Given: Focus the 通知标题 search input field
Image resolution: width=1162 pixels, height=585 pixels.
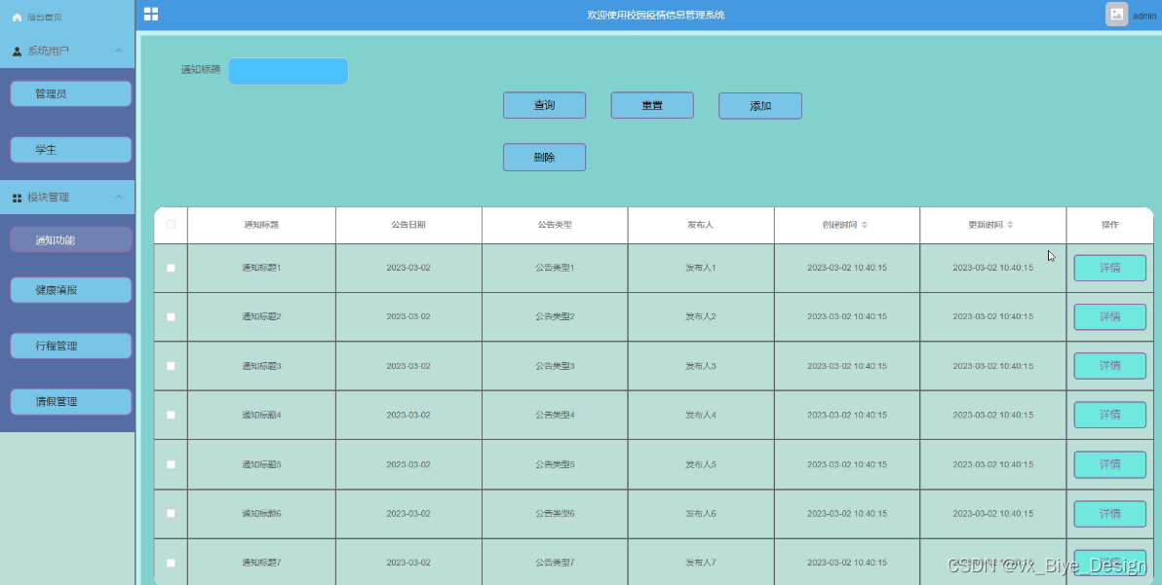Looking at the screenshot, I should [x=289, y=71].
